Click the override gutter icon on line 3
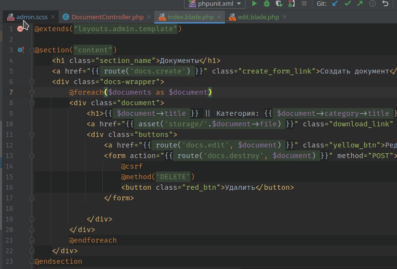Image resolution: width=397 pixels, height=269 pixels. 20,50
